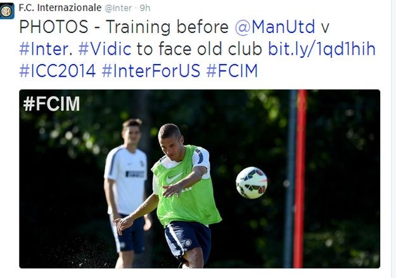Open the #Vidic hashtag
This screenshot has height=278, width=396.
tap(105, 49)
